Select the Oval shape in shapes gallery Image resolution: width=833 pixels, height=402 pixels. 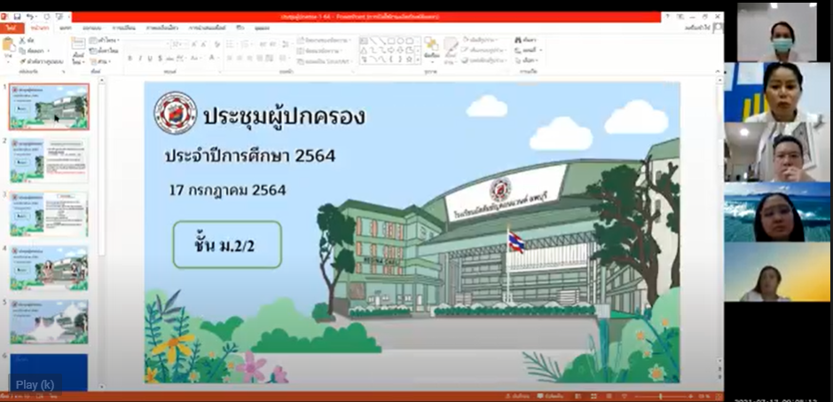coord(400,41)
